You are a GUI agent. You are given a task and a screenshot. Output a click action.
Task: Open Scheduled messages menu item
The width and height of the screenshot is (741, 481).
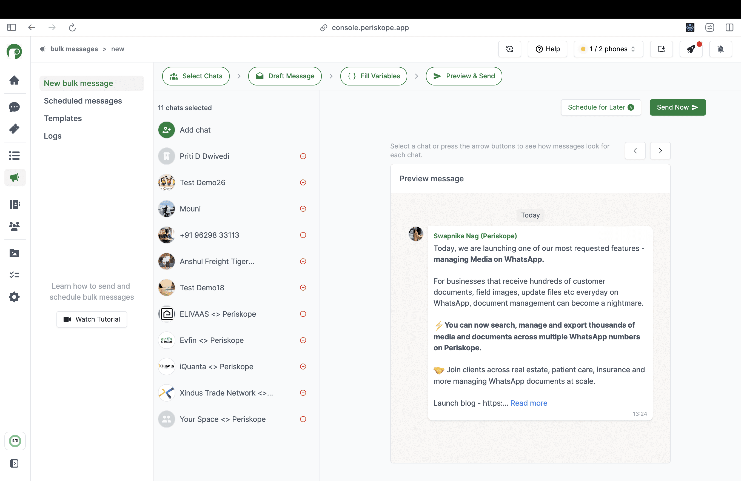pyautogui.click(x=83, y=101)
